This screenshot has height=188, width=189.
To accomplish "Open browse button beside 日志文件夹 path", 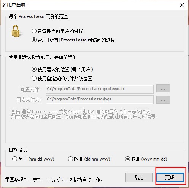I will click(x=163, y=100).
